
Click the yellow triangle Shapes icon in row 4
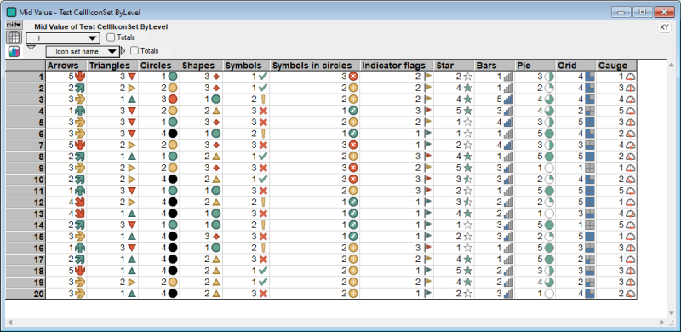216,111
